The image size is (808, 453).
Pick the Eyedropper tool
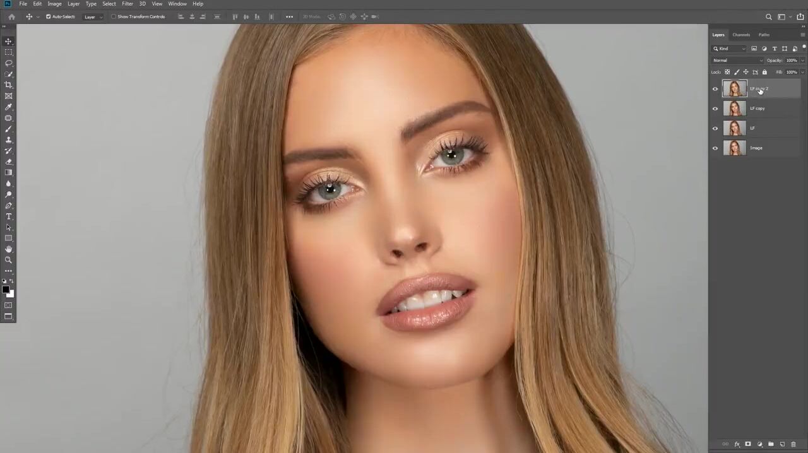tap(9, 107)
